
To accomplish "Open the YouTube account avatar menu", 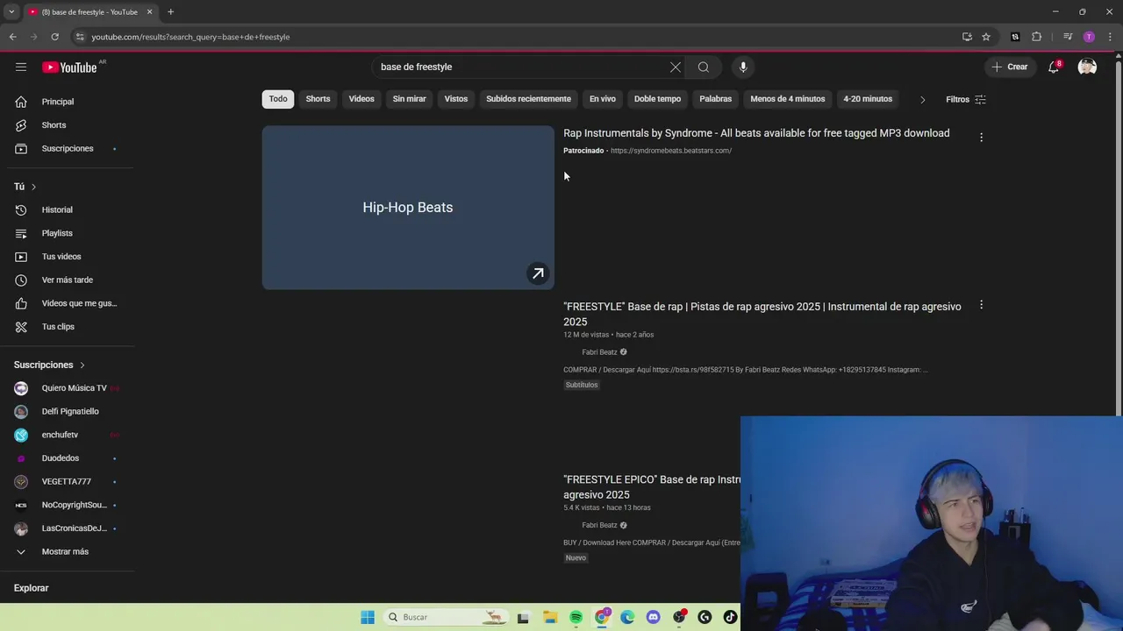I will pos(1087,67).
